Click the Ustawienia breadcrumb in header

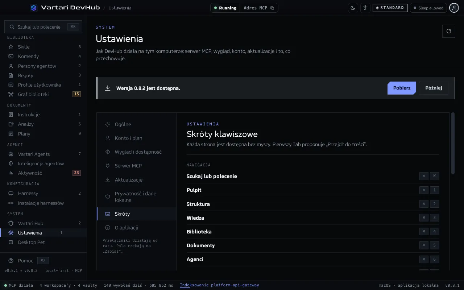tap(120, 8)
